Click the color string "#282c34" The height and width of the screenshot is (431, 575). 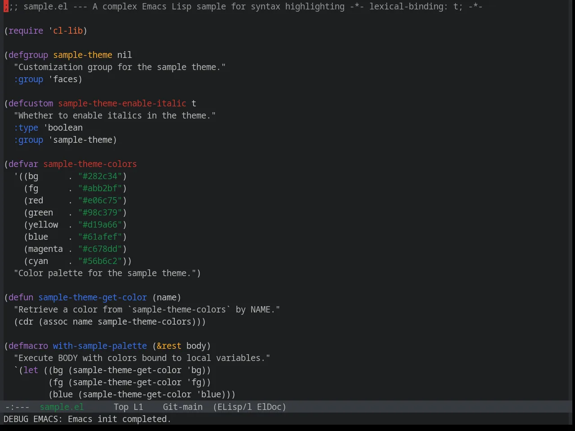click(100, 176)
